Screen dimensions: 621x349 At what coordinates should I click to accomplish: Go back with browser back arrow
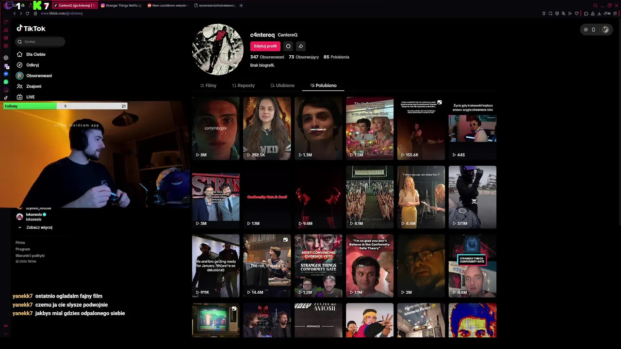point(15,14)
